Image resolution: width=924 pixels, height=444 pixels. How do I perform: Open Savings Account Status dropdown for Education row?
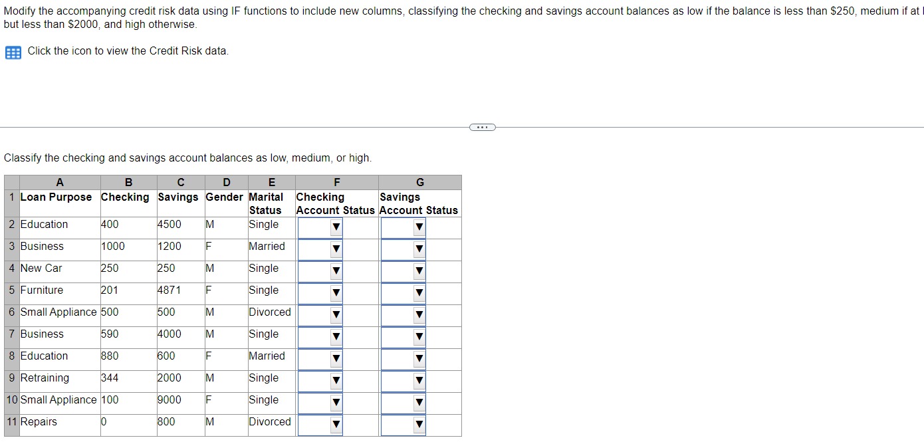(x=419, y=227)
